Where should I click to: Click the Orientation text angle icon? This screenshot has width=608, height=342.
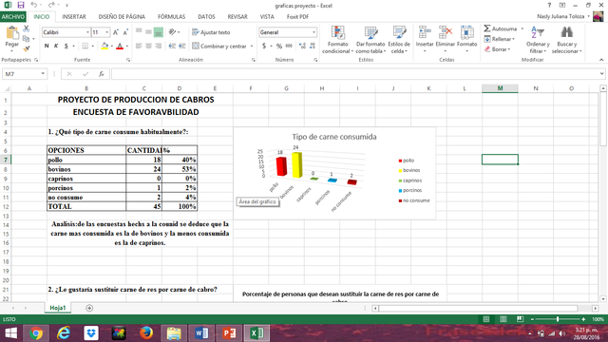click(x=172, y=32)
